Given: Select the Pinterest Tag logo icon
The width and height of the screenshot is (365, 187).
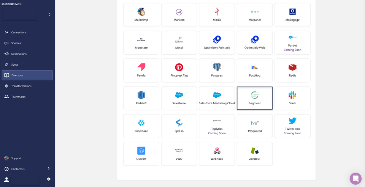Looking at the screenshot, I should [x=179, y=67].
